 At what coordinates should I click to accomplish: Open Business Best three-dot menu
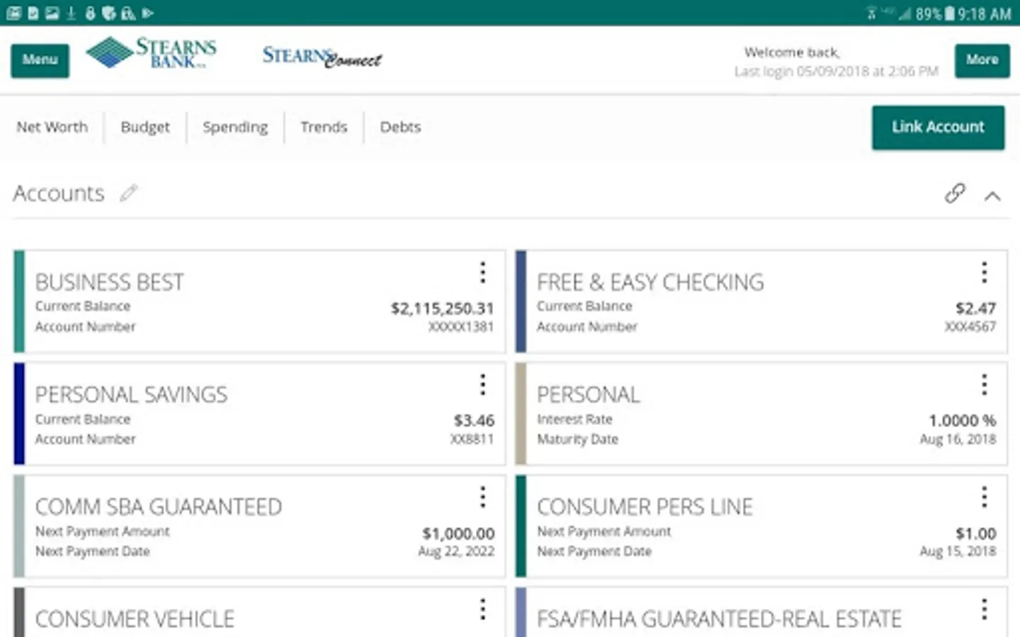(482, 272)
